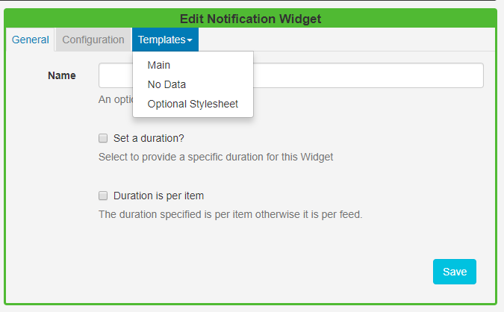Image resolution: width=504 pixels, height=312 pixels.
Task: Focus the Name text input field
Action: pos(366,75)
